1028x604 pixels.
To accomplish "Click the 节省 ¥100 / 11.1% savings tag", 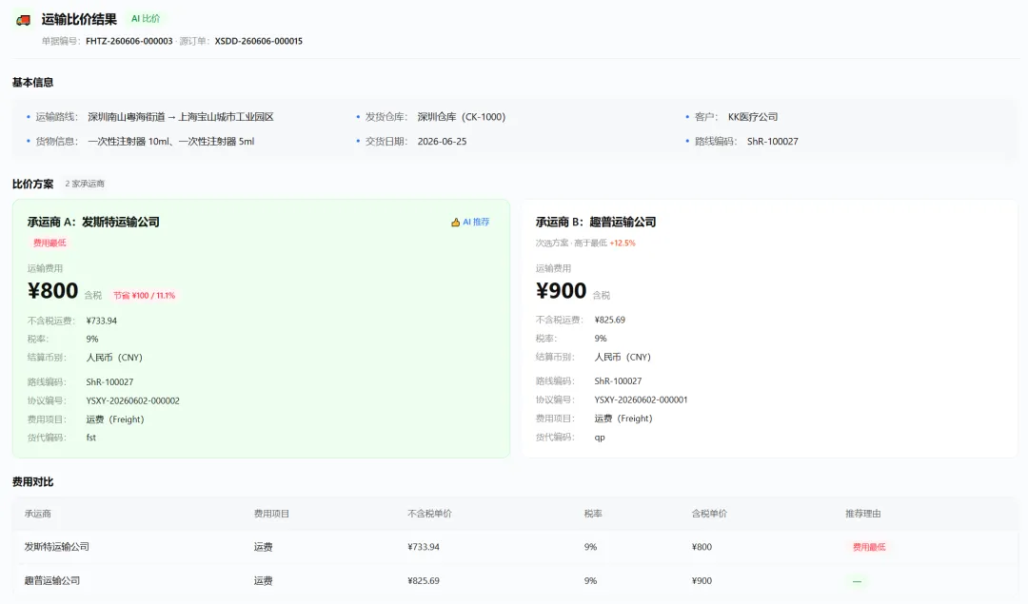I will pyautogui.click(x=145, y=296).
